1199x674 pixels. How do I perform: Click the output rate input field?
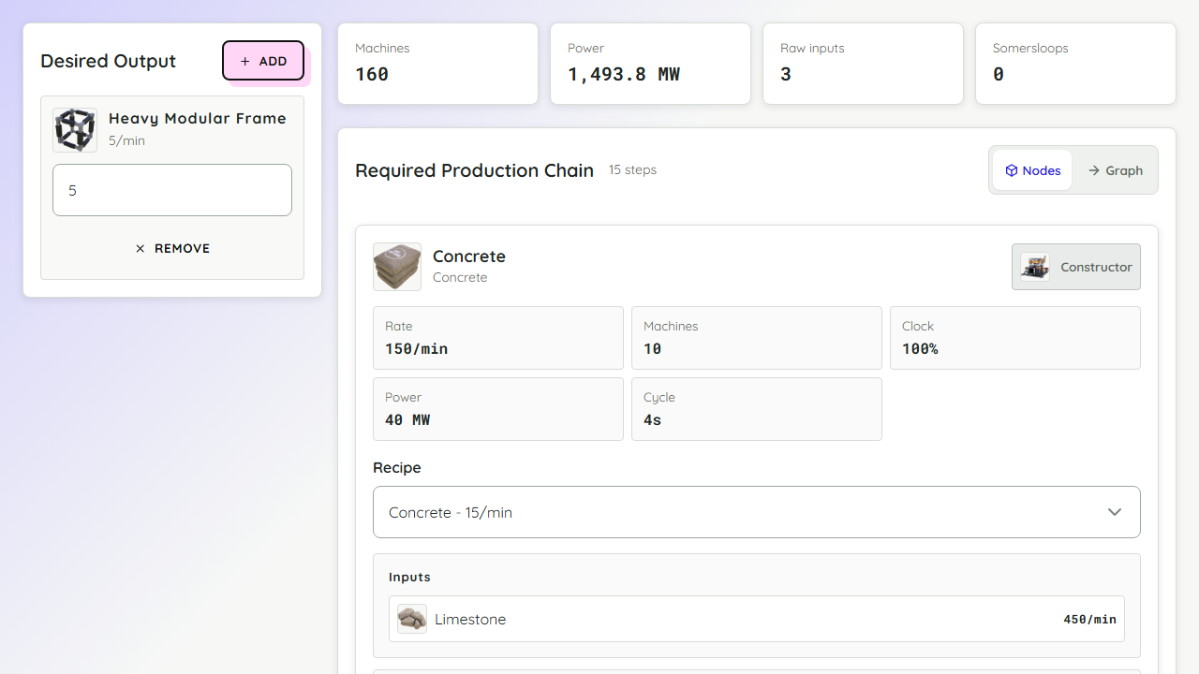172,190
